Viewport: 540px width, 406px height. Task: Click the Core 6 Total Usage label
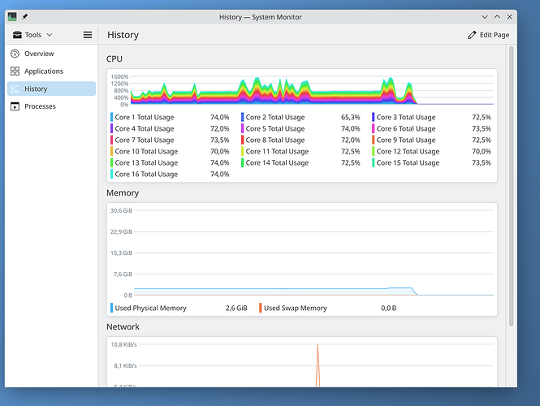tap(406, 128)
